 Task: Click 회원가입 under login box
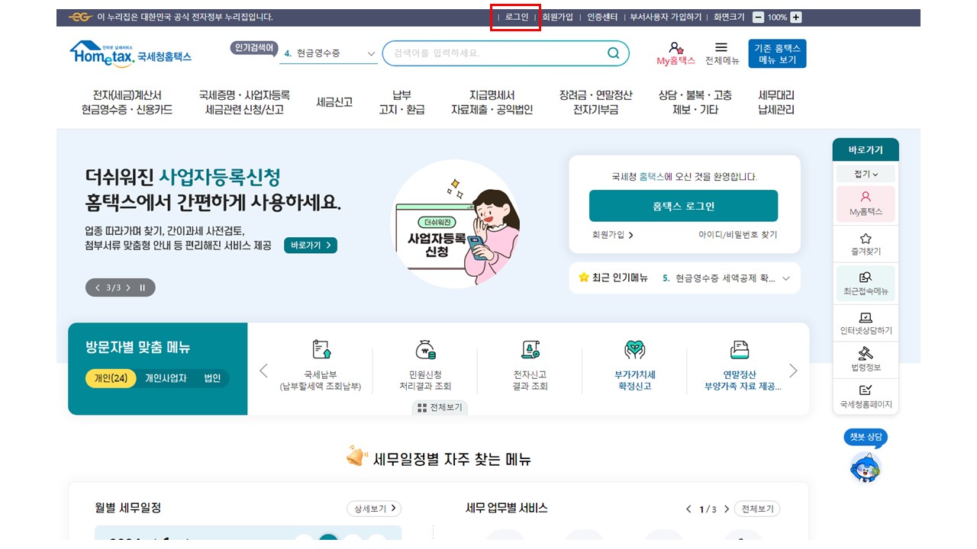click(613, 235)
